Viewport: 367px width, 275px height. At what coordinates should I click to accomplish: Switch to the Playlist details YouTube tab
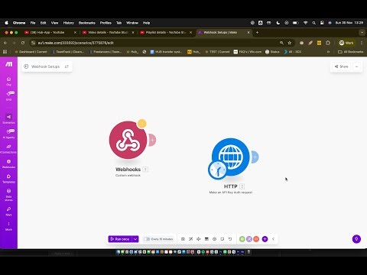166,33
